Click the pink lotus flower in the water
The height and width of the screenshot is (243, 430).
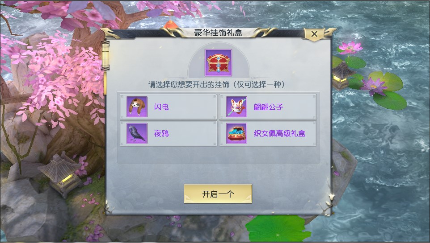click(350, 48)
